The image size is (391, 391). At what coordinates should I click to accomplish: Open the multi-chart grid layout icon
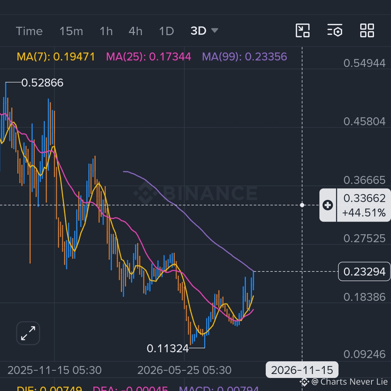[367, 31]
